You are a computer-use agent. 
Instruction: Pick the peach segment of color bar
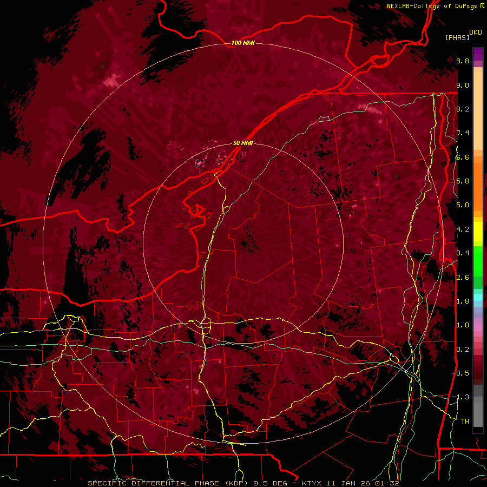(x=478, y=112)
